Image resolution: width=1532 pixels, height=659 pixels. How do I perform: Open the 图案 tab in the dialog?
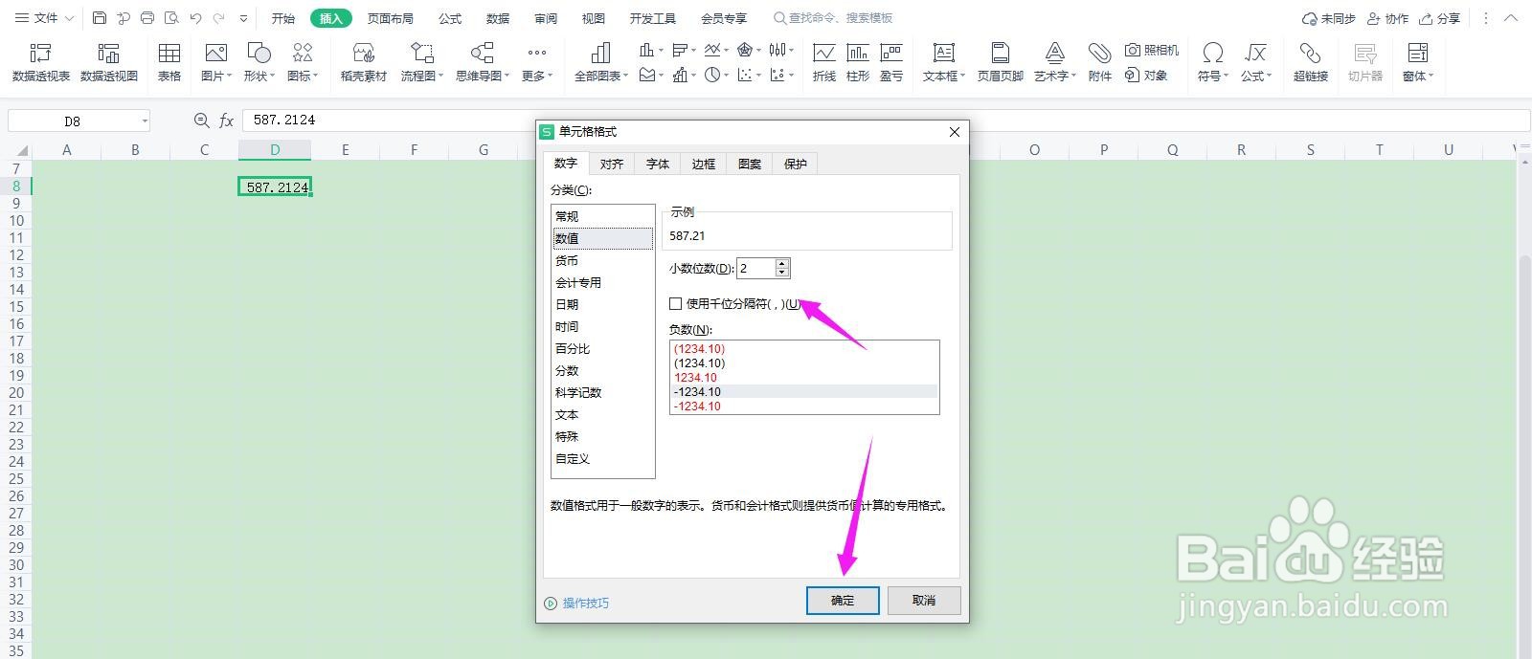(750, 164)
